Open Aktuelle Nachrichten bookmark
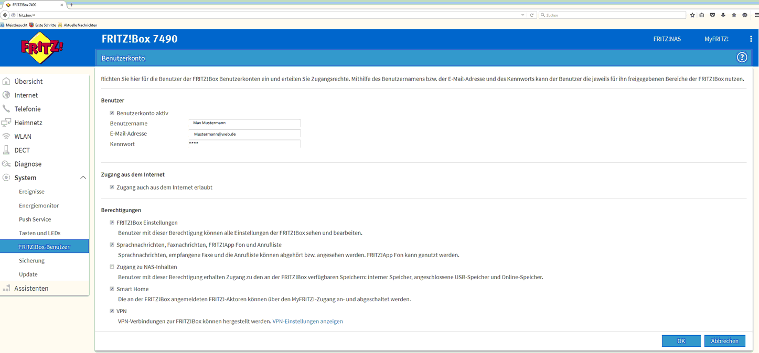Viewport: 759px width, 353px height. pyautogui.click(x=78, y=25)
